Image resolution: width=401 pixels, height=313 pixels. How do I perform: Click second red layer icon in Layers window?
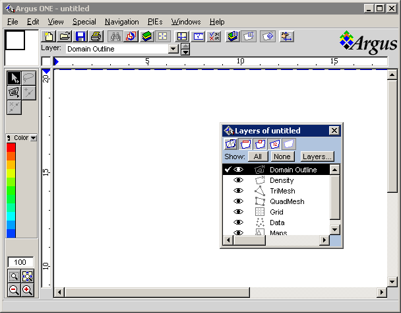[245, 144]
